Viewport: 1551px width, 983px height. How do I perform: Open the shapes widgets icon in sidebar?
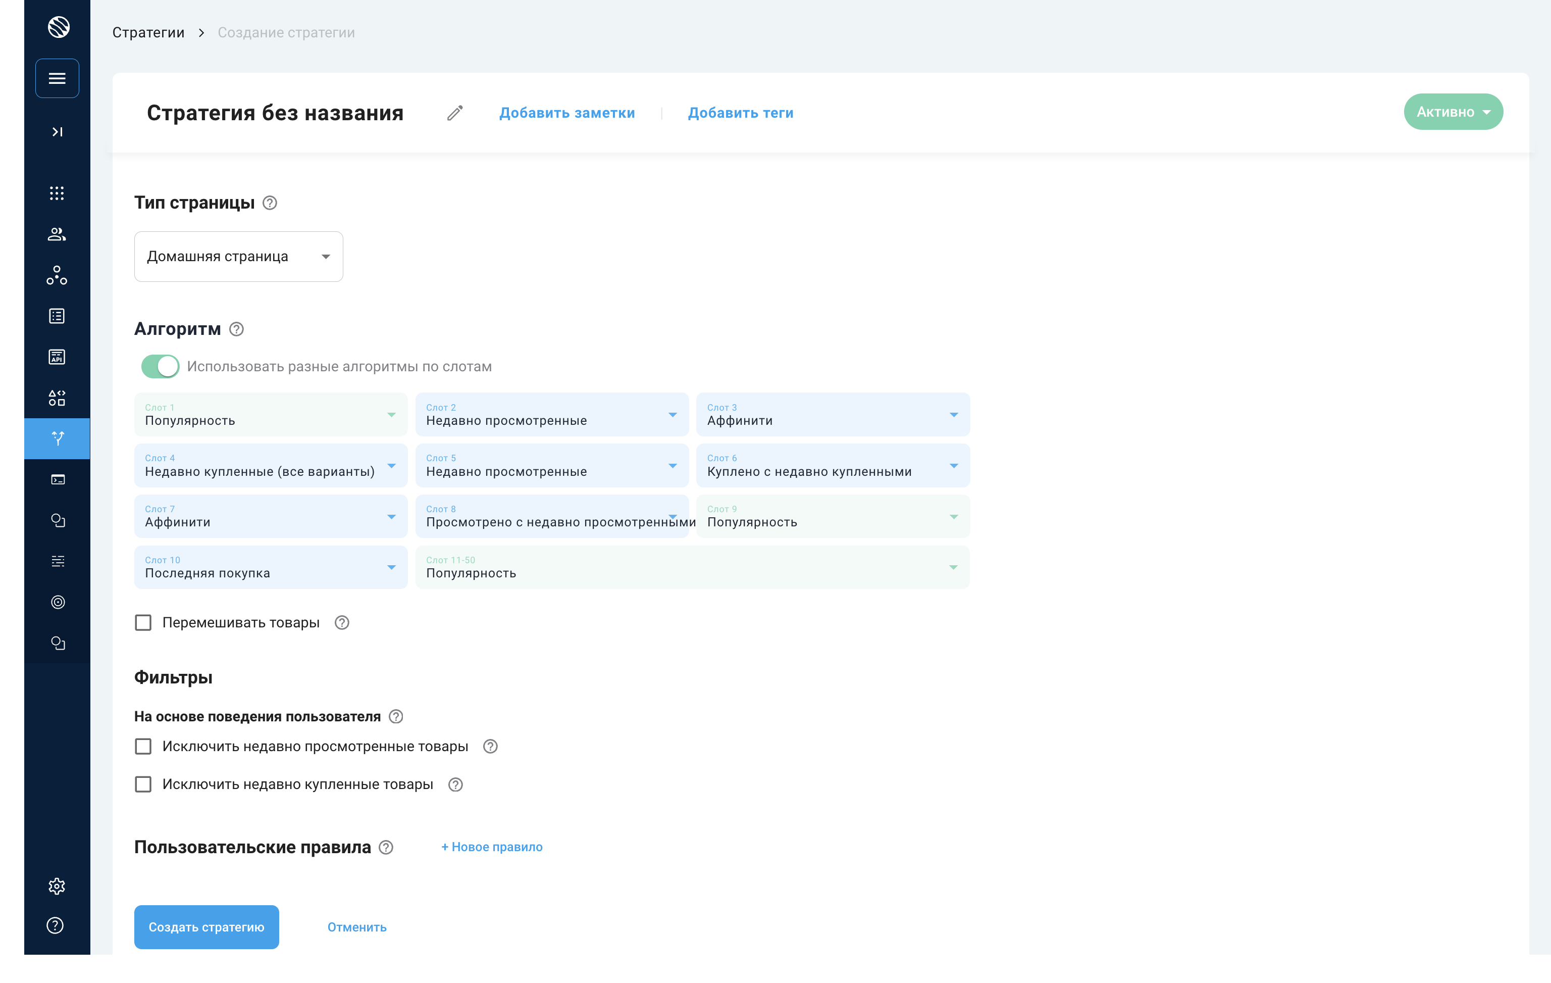(x=58, y=398)
